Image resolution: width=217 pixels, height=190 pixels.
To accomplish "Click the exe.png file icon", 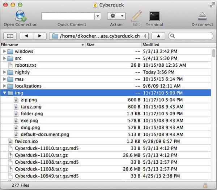I will 16,120.
